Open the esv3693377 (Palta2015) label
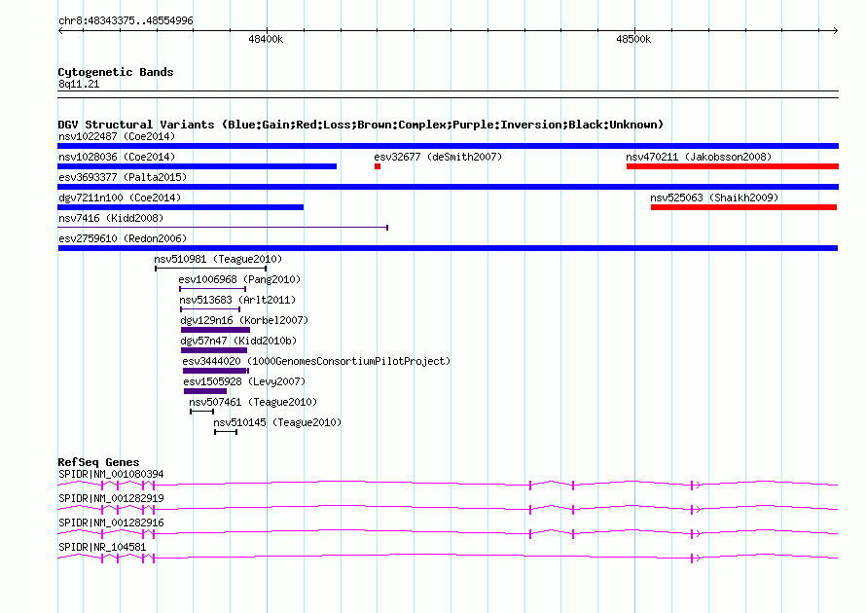This screenshot has width=866, height=613. pos(123,177)
